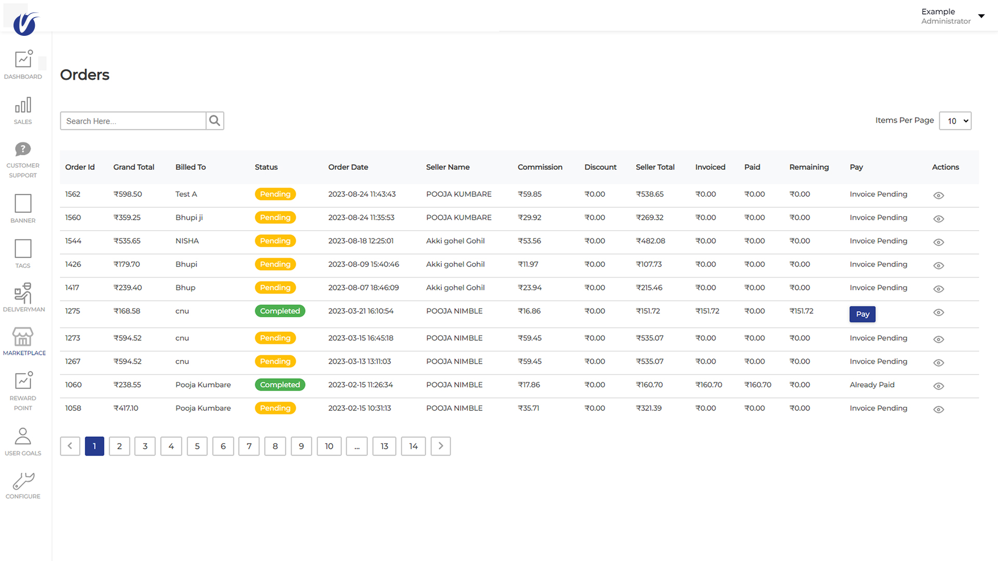Viewport: 998px width, 561px height.
Task: Open the Tags menu item
Action: tap(23, 249)
